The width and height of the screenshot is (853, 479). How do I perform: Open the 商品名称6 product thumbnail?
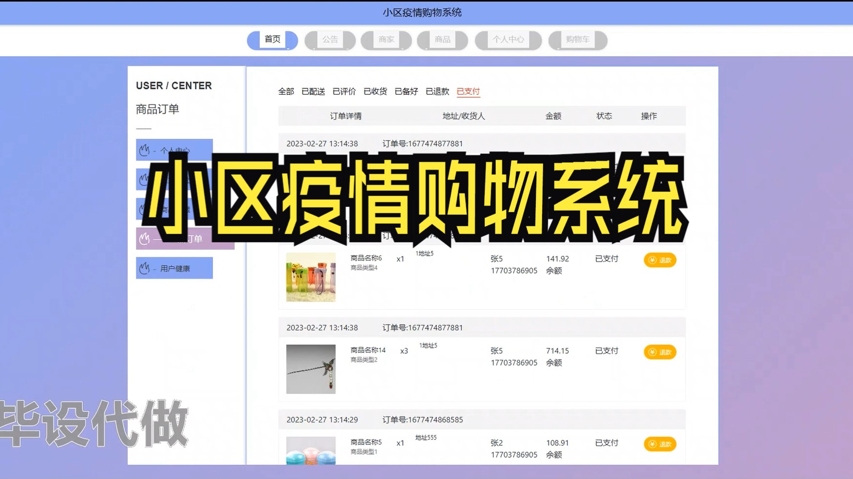(x=311, y=277)
